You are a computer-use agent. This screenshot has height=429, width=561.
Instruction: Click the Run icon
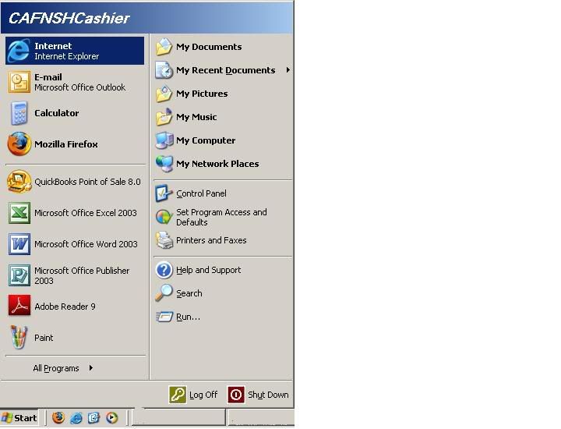click(164, 317)
